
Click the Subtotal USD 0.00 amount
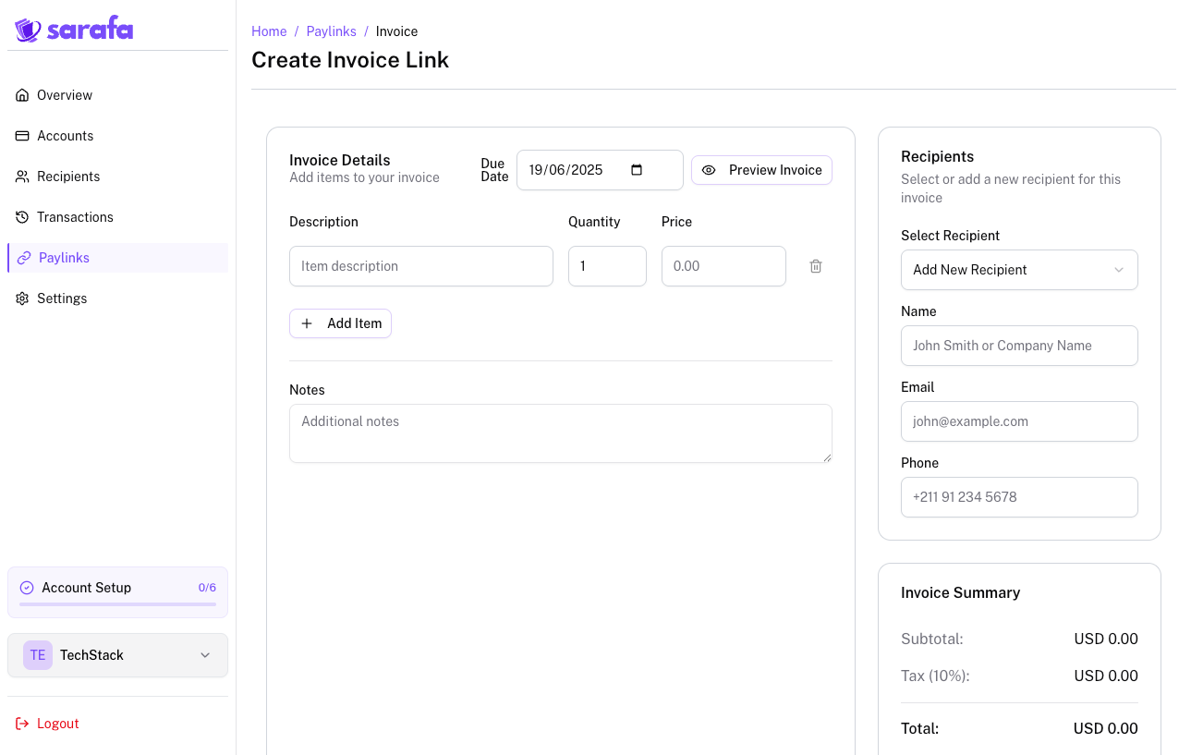coord(1105,639)
